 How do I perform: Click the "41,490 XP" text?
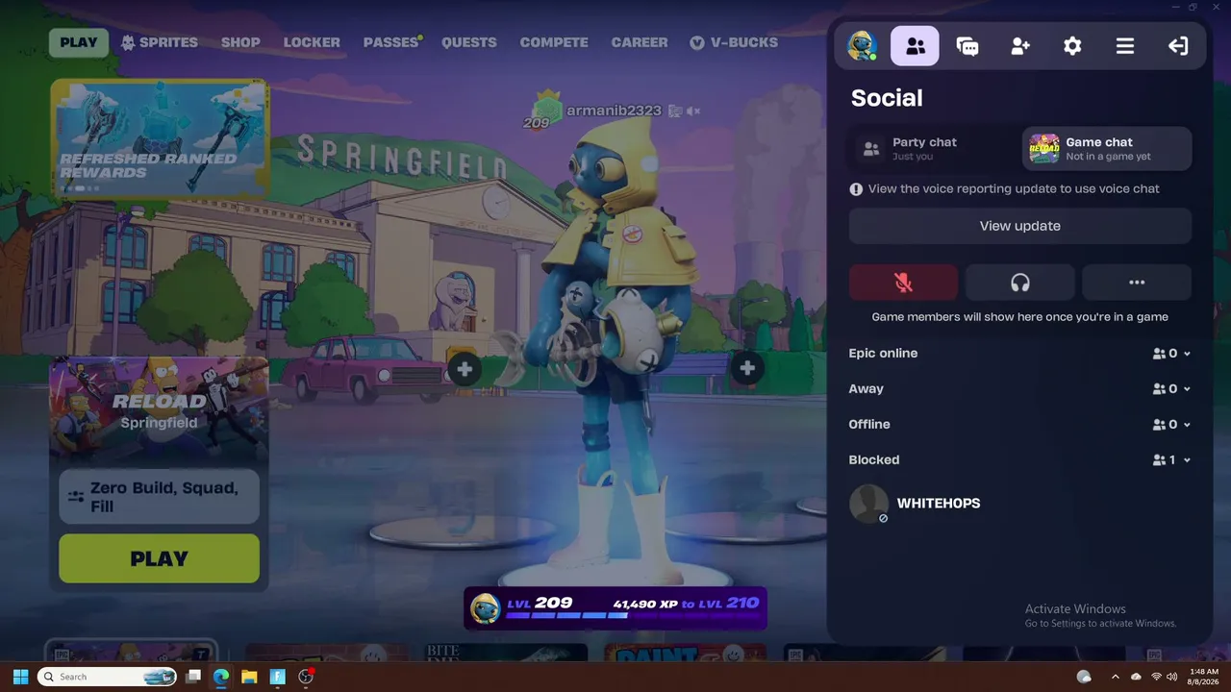644,604
